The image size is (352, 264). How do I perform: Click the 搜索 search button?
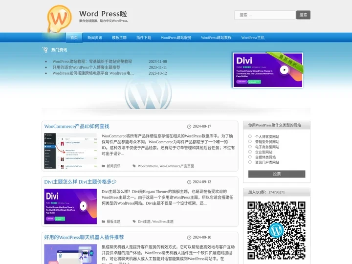tap(303, 15)
